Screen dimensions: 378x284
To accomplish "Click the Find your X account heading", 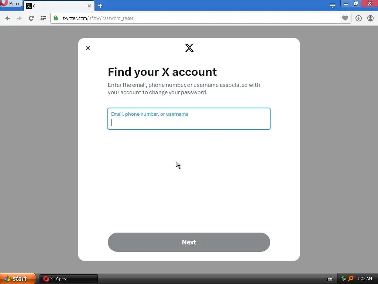I will [162, 72].
